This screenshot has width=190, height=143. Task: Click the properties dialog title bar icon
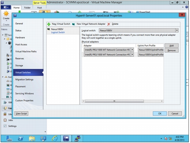coord(15,16)
